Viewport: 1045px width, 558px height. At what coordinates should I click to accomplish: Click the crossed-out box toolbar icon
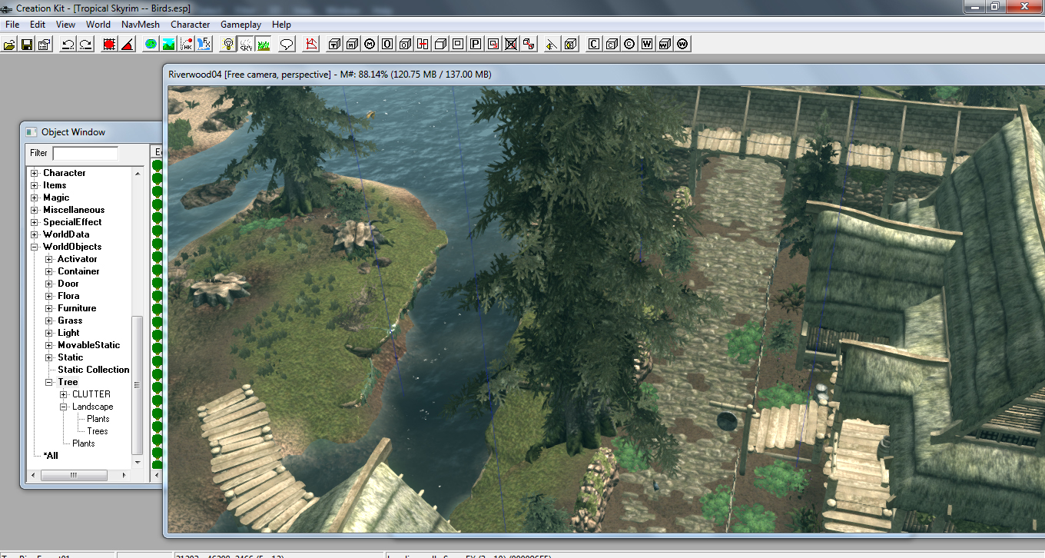(511, 44)
